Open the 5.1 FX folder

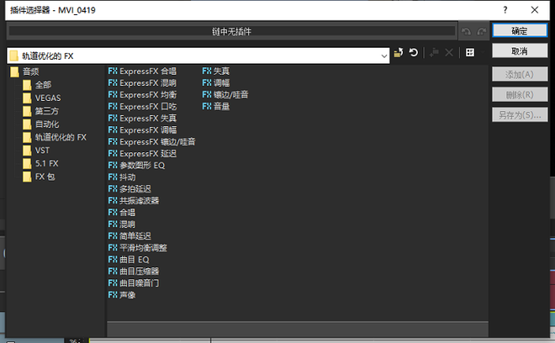(x=46, y=163)
